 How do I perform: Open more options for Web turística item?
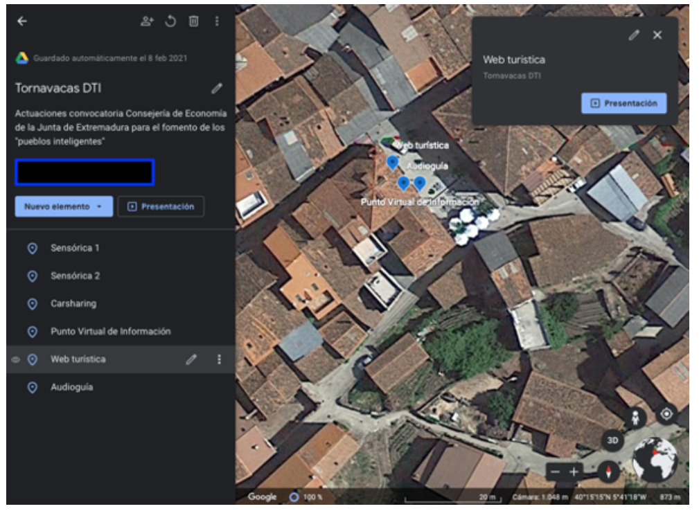pos(220,359)
